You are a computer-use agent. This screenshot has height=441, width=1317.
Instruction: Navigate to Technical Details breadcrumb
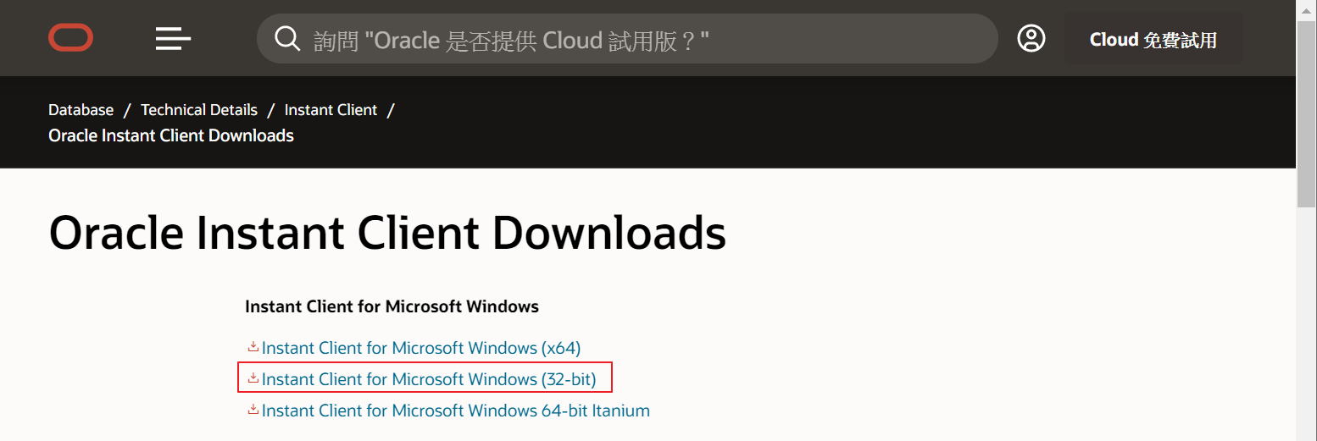click(x=199, y=110)
